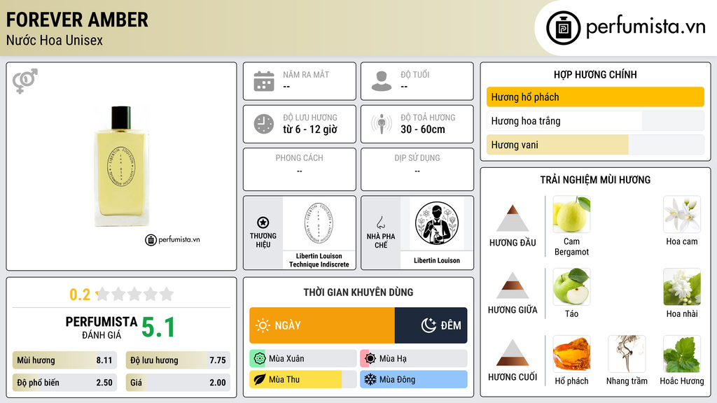The width and height of the screenshot is (717, 403).
Task: Click the five-star rating row
Action: [135, 294]
